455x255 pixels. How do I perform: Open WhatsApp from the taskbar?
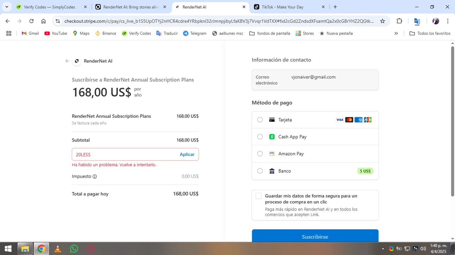pos(74,249)
